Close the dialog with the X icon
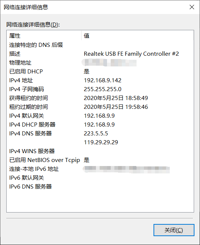Viewport: 200px width, 245px height. click(x=192, y=7)
